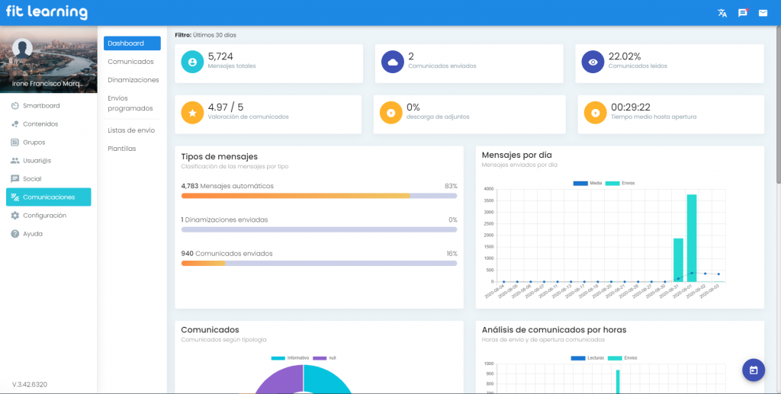This screenshot has height=394, width=781.
Task: Click the floating calendar filter button
Action: [753, 370]
